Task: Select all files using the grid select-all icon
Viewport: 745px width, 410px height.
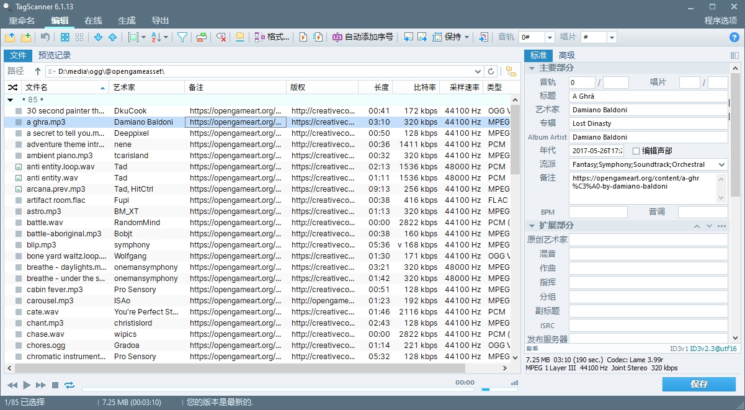Action: [65, 37]
